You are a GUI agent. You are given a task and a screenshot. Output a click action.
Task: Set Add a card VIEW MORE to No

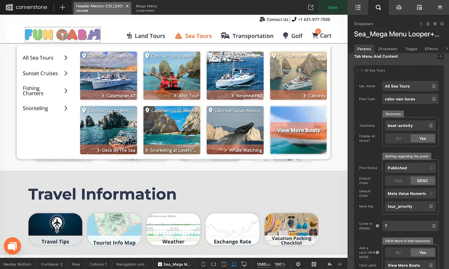[x=398, y=252]
